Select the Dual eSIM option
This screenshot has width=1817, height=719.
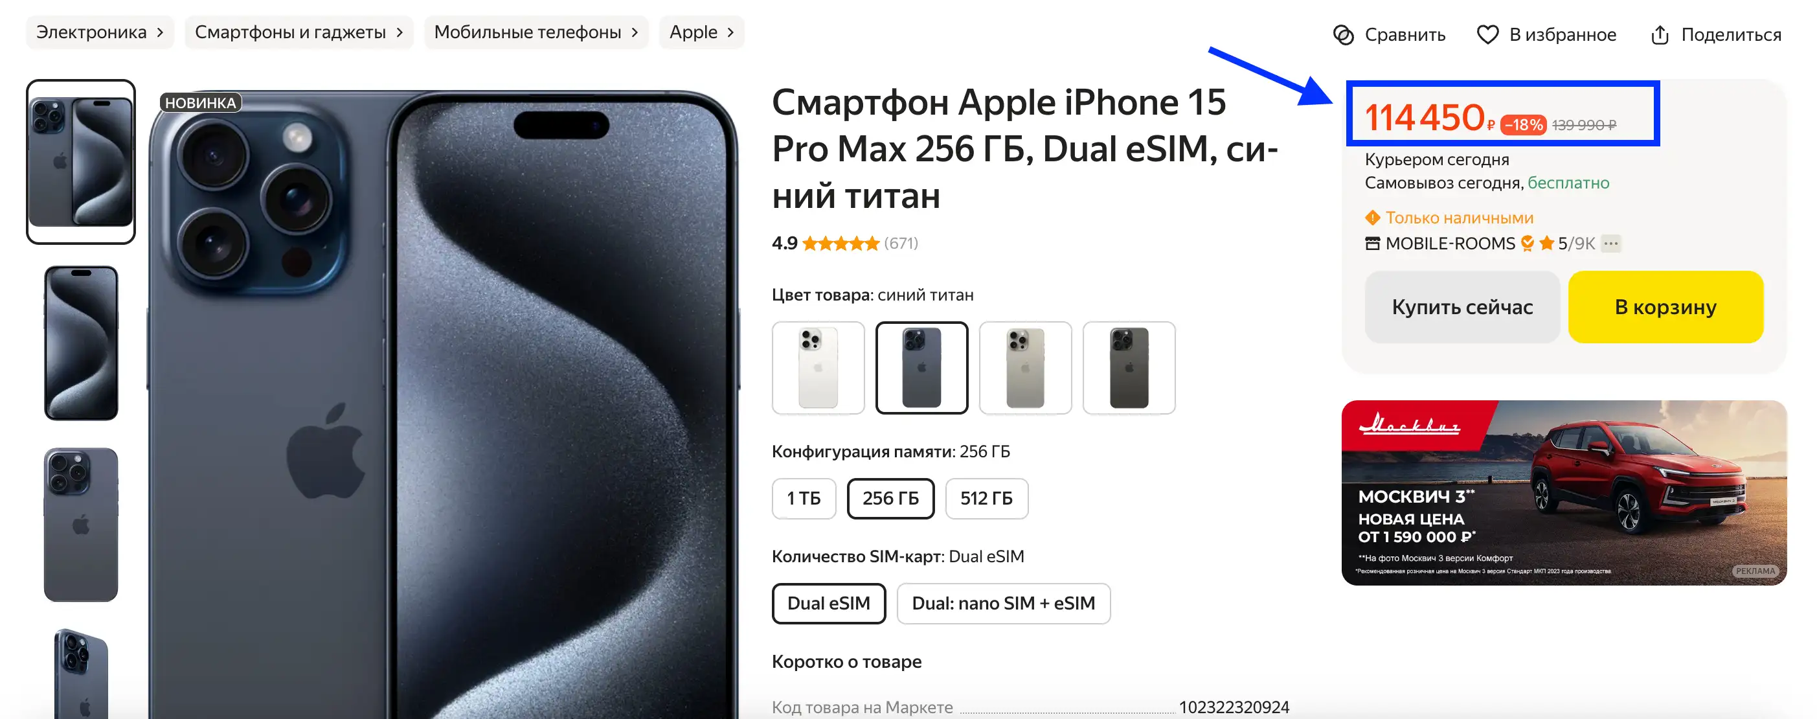(x=828, y=603)
